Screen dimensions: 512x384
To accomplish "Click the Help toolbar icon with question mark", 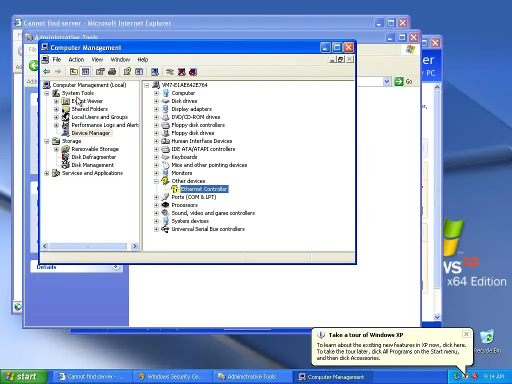I will (x=127, y=71).
